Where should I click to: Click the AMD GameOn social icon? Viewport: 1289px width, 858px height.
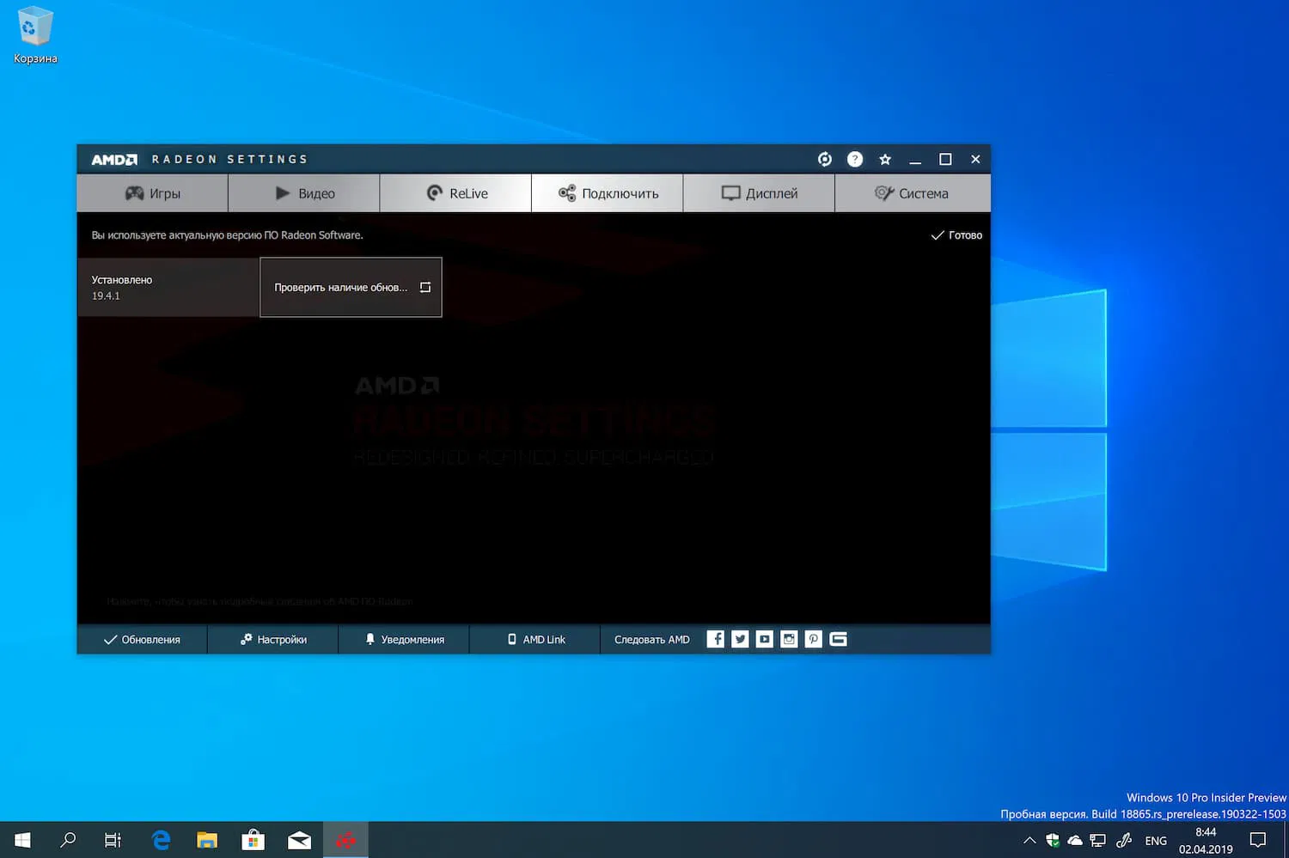[838, 639]
